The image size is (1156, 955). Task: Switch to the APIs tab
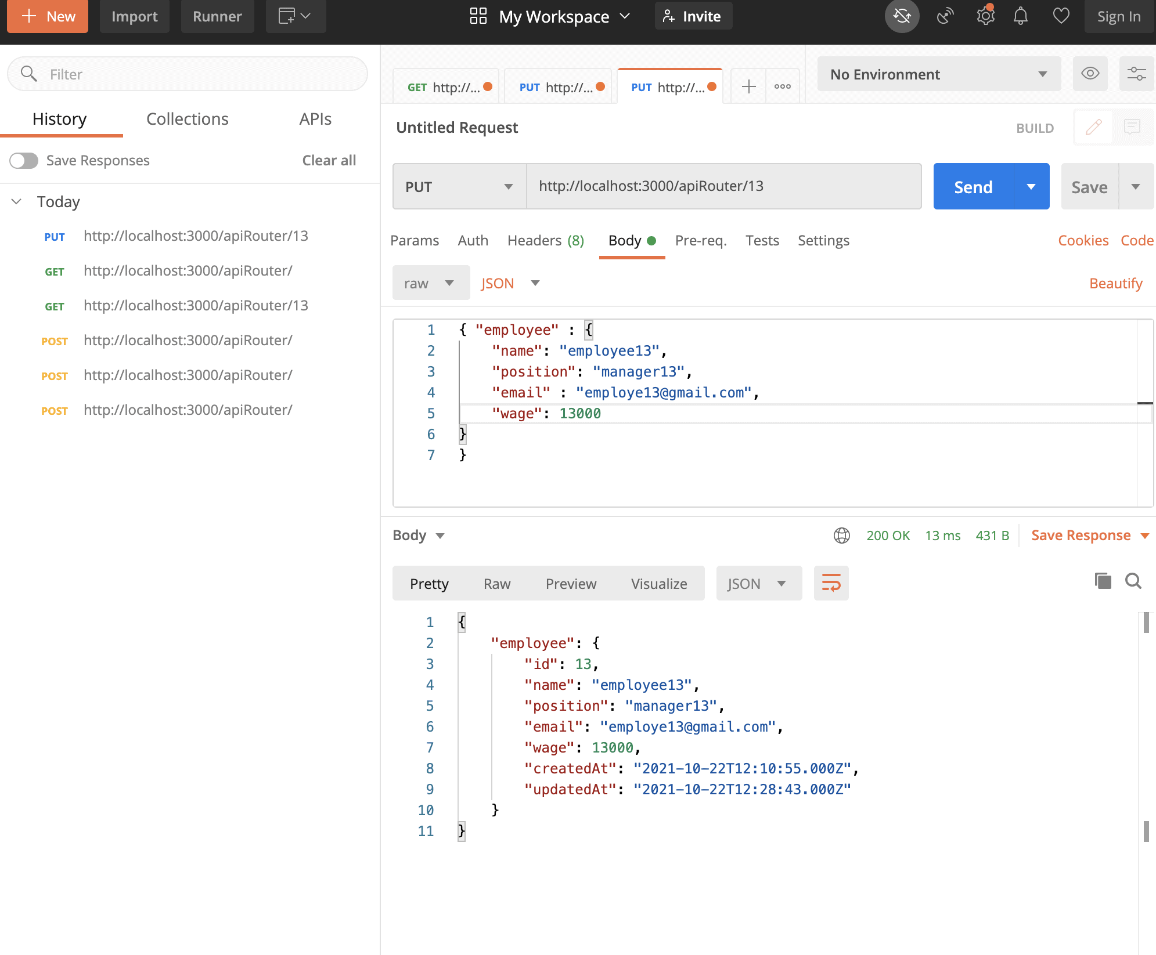(x=315, y=119)
